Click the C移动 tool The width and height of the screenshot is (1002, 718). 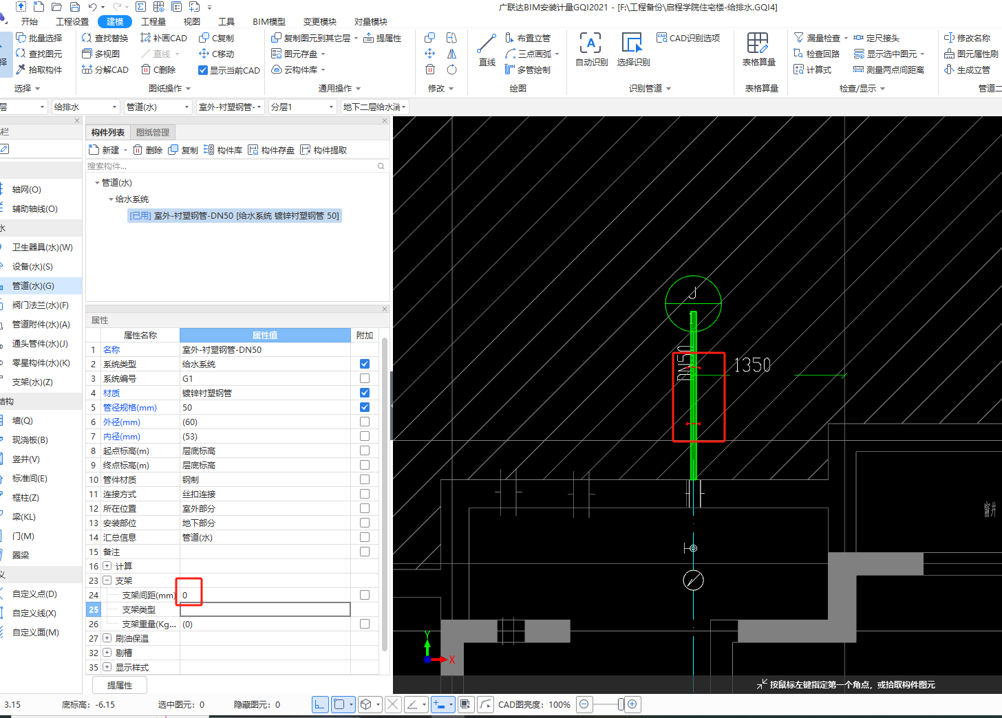pyautogui.click(x=217, y=54)
